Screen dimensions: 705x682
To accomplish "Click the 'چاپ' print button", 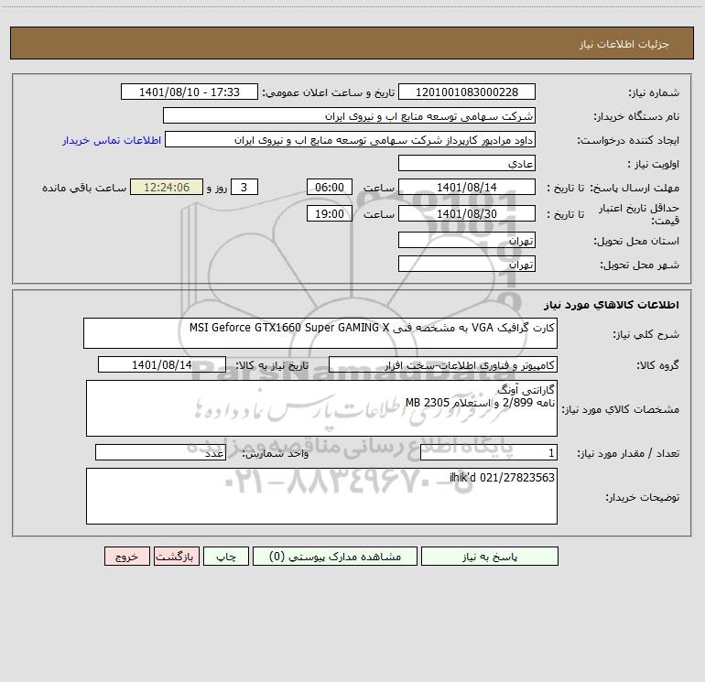I will coord(226,556).
